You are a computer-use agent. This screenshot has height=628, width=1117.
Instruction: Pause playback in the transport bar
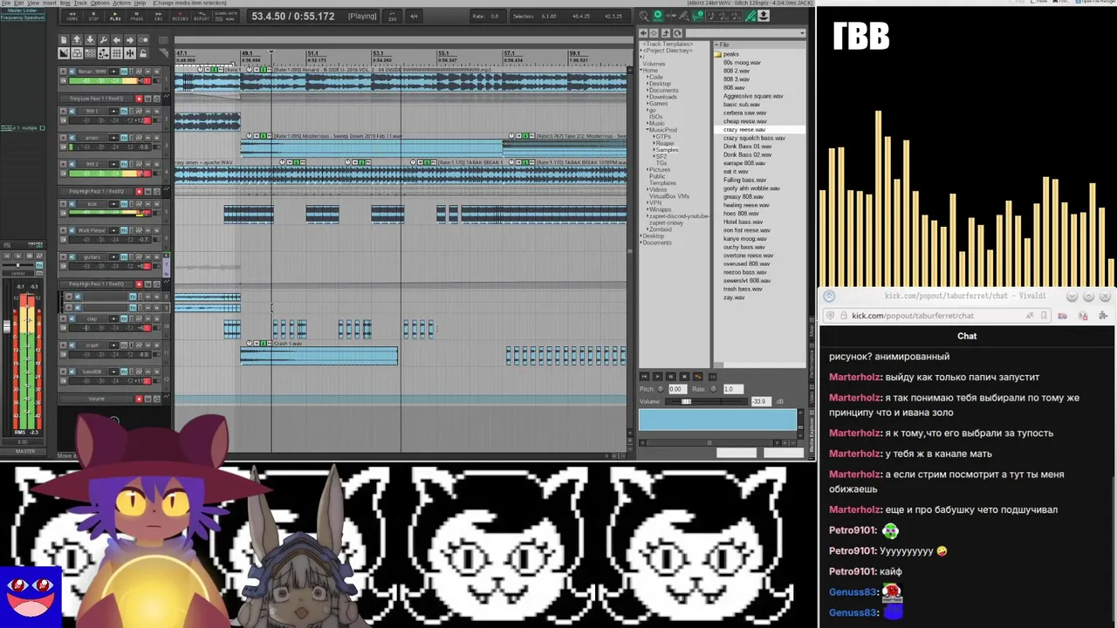(x=137, y=16)
